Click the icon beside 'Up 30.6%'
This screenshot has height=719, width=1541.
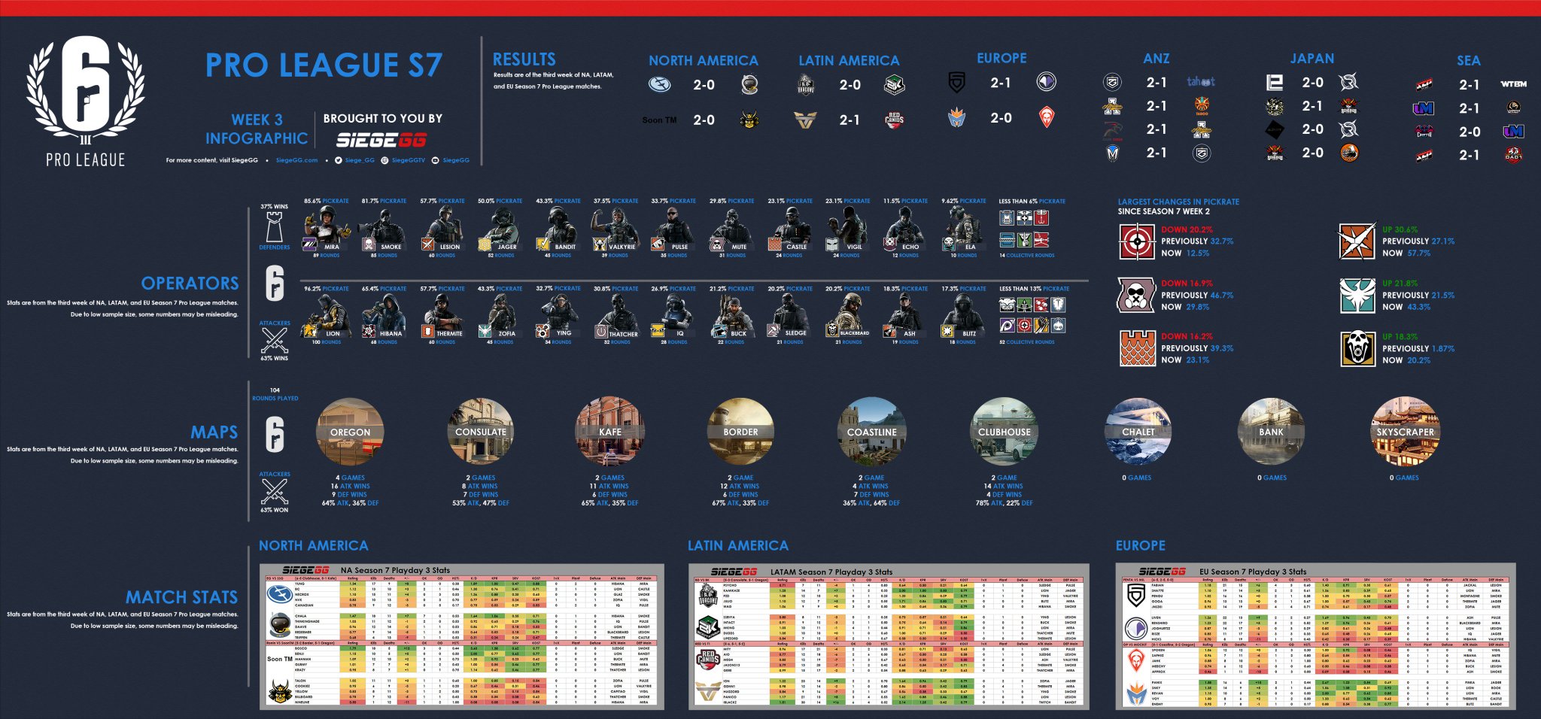(x=1357, y=241)
